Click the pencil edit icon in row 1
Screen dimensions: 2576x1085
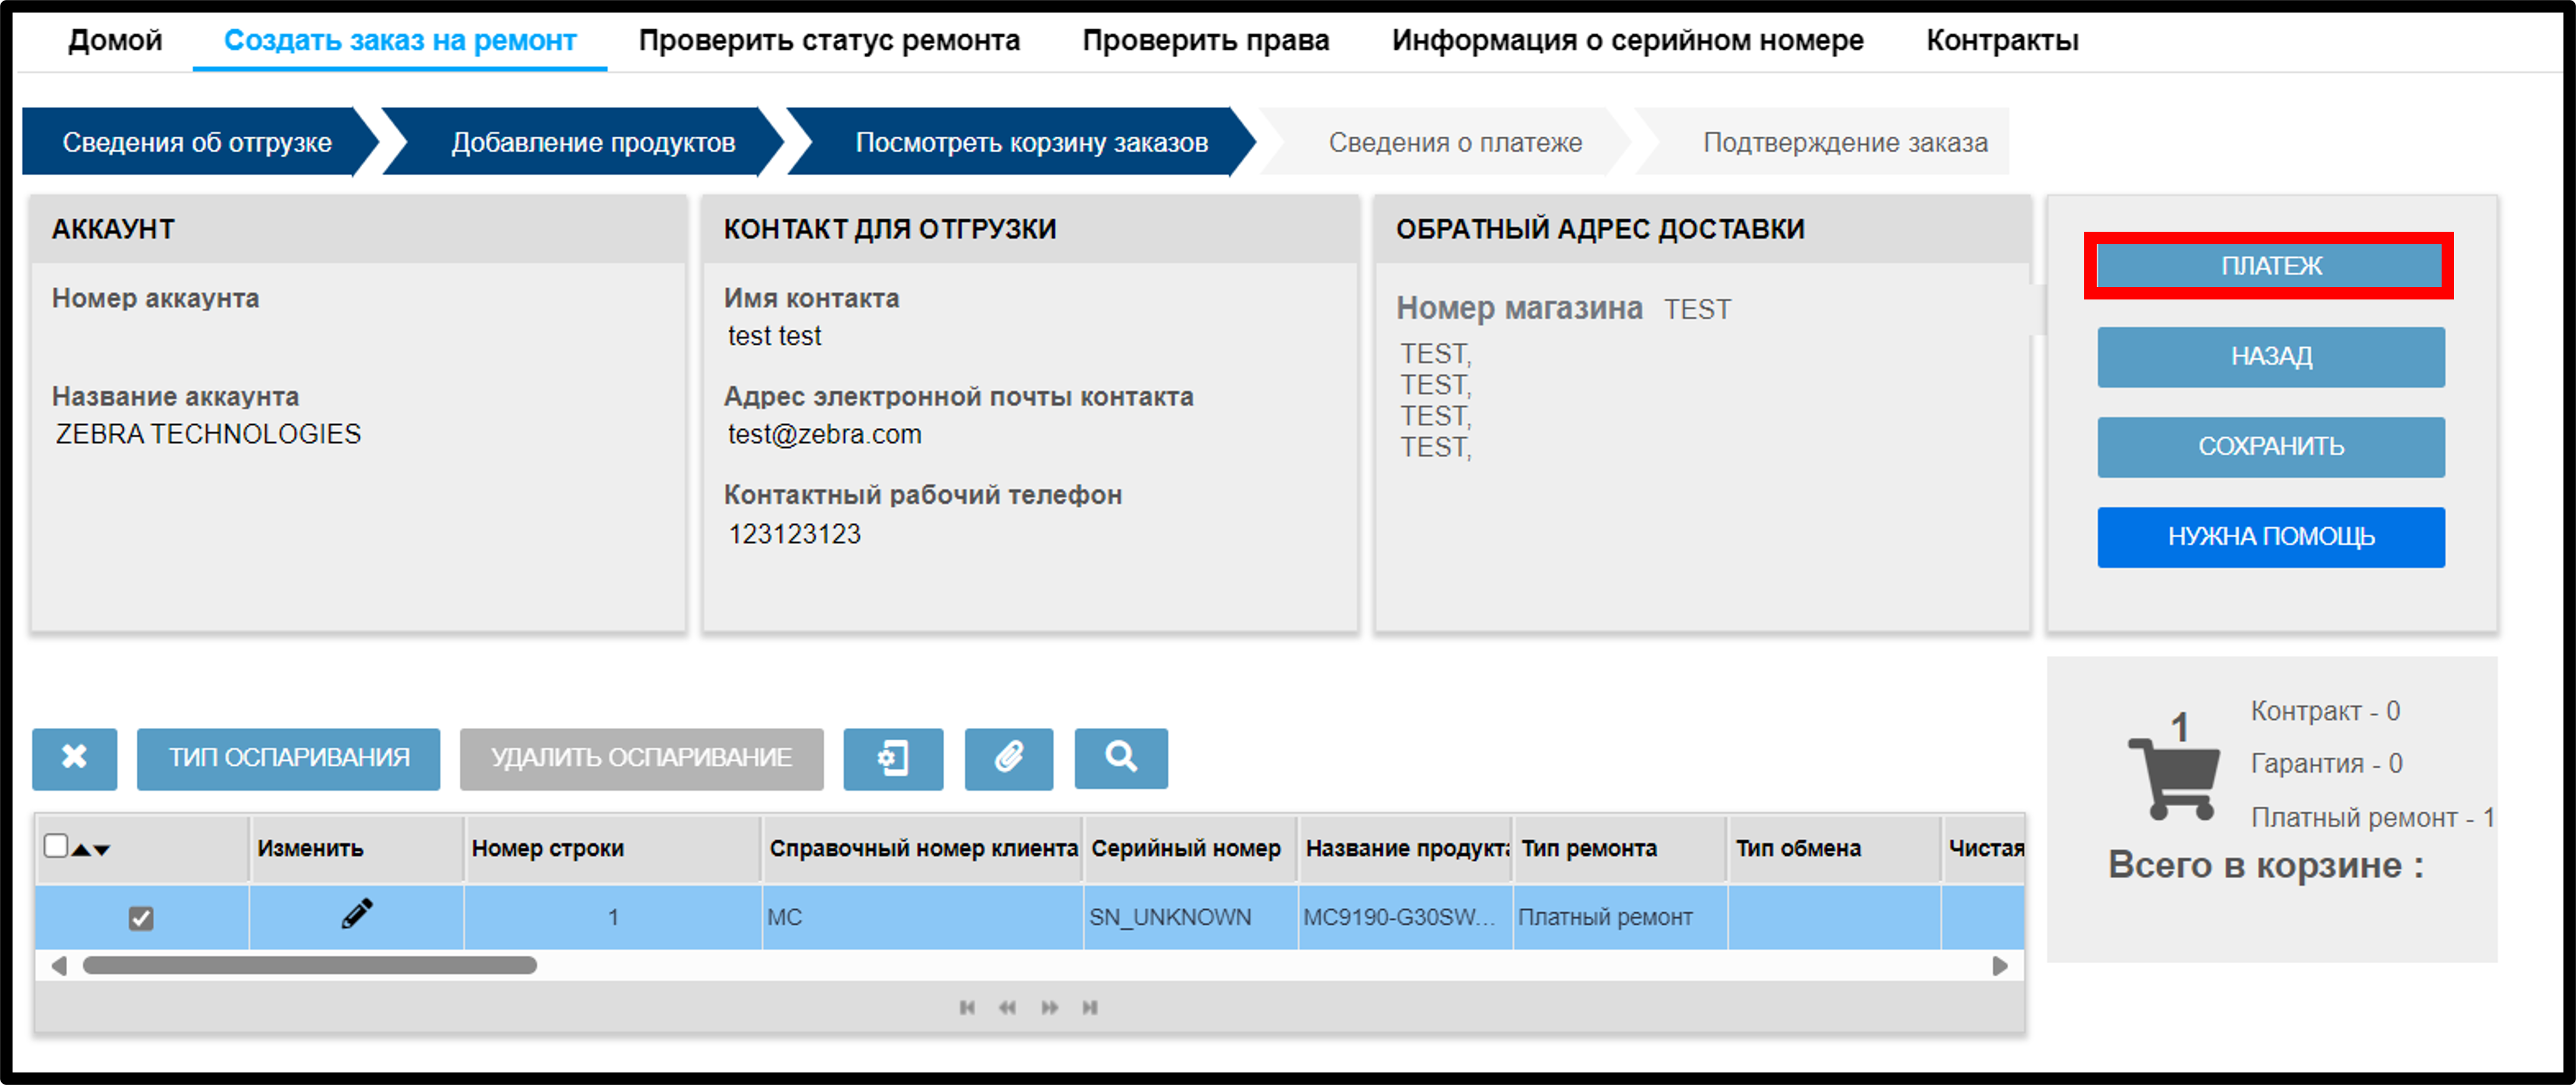[356, 915]
